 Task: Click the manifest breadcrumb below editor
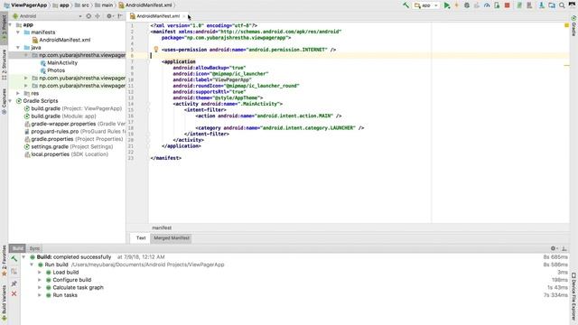pos(162,227)
